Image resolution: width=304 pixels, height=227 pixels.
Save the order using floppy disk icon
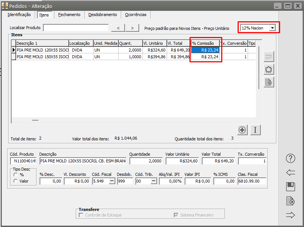click(x=291, y=187)
